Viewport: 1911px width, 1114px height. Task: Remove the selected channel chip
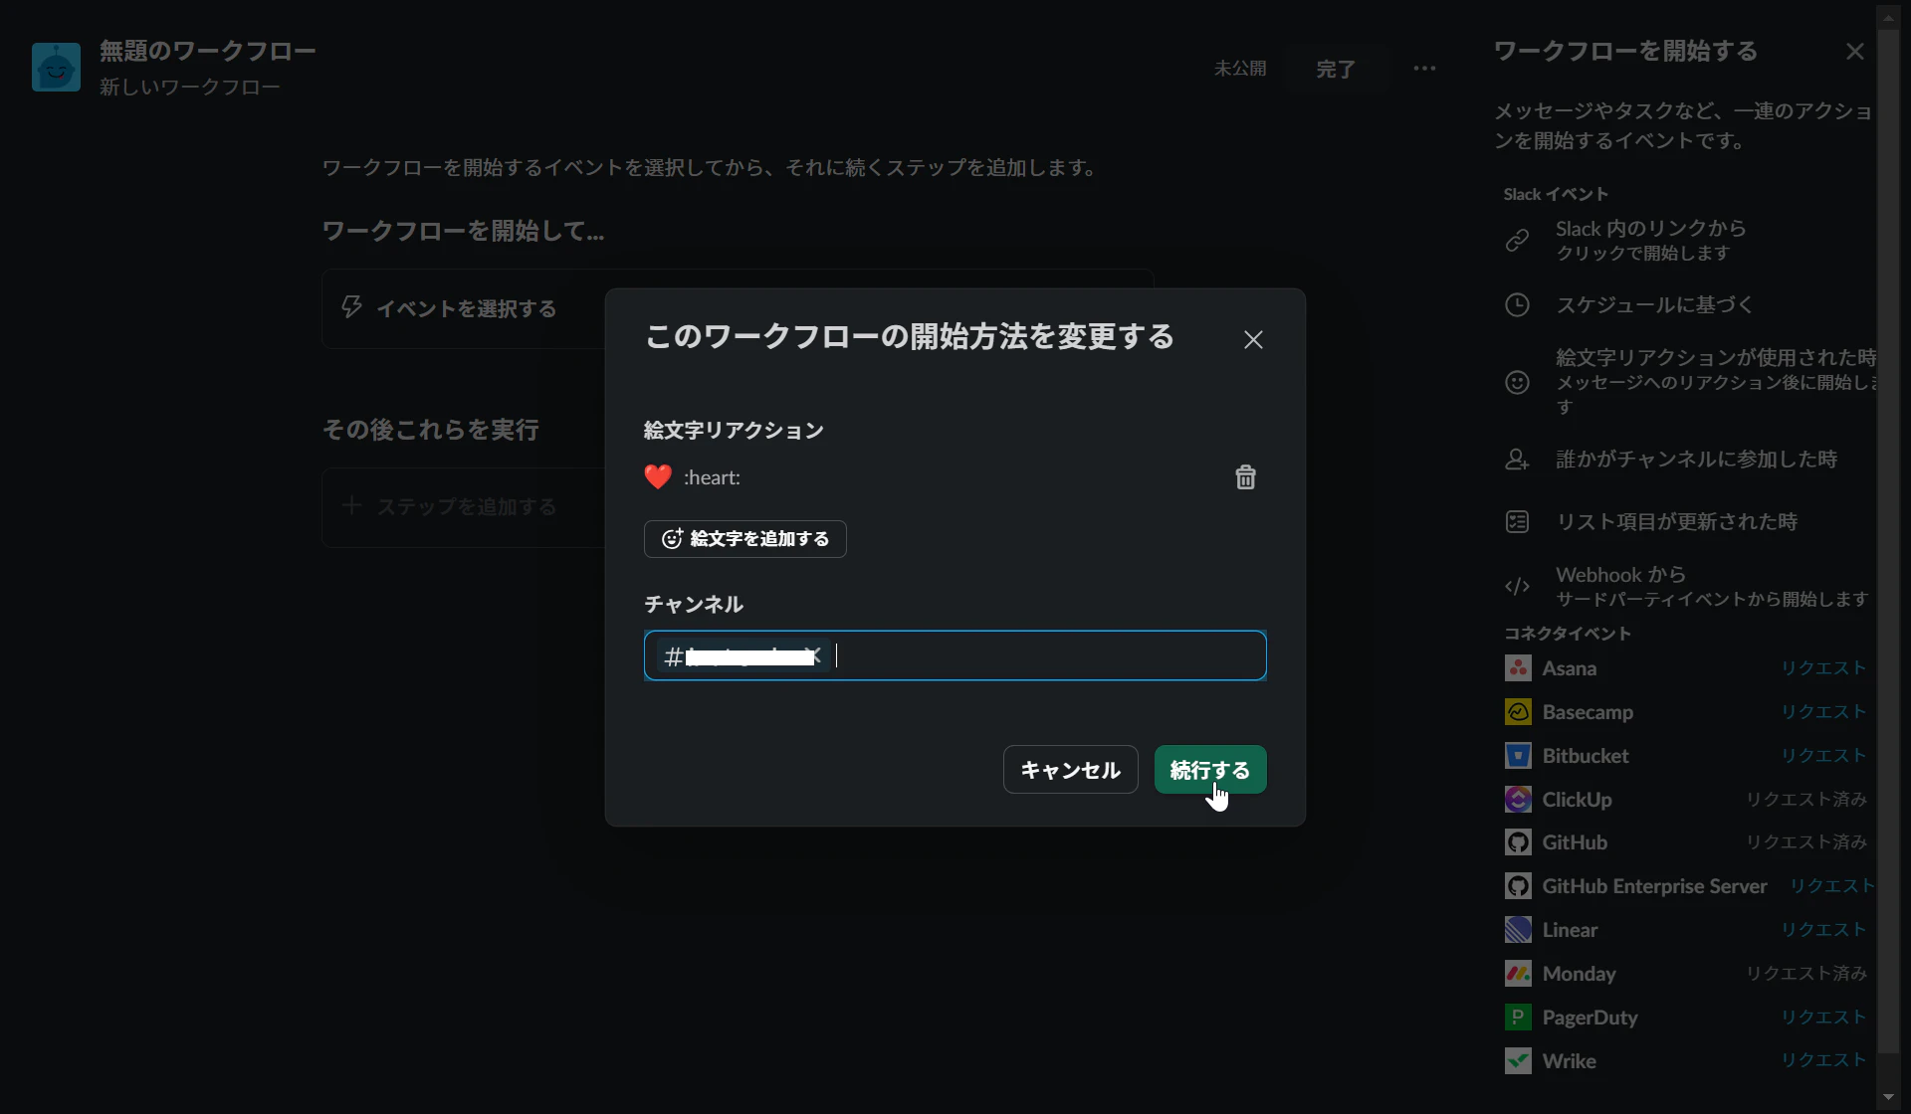(815, 655)
